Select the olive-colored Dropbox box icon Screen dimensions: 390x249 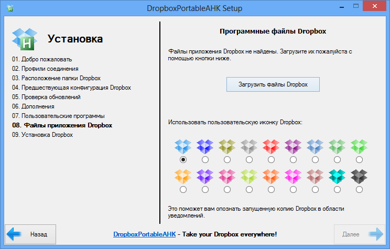[227, 146]
